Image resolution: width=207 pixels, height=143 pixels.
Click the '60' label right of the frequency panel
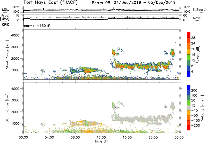point(185,15)
